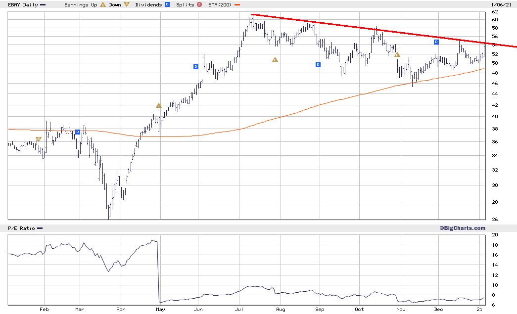Viewport: 517px width, 314px height.
Task: Click the 62 price axis label
Action: tap(495, 11)
